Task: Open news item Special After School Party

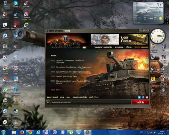Action: [x=67, y=76]
